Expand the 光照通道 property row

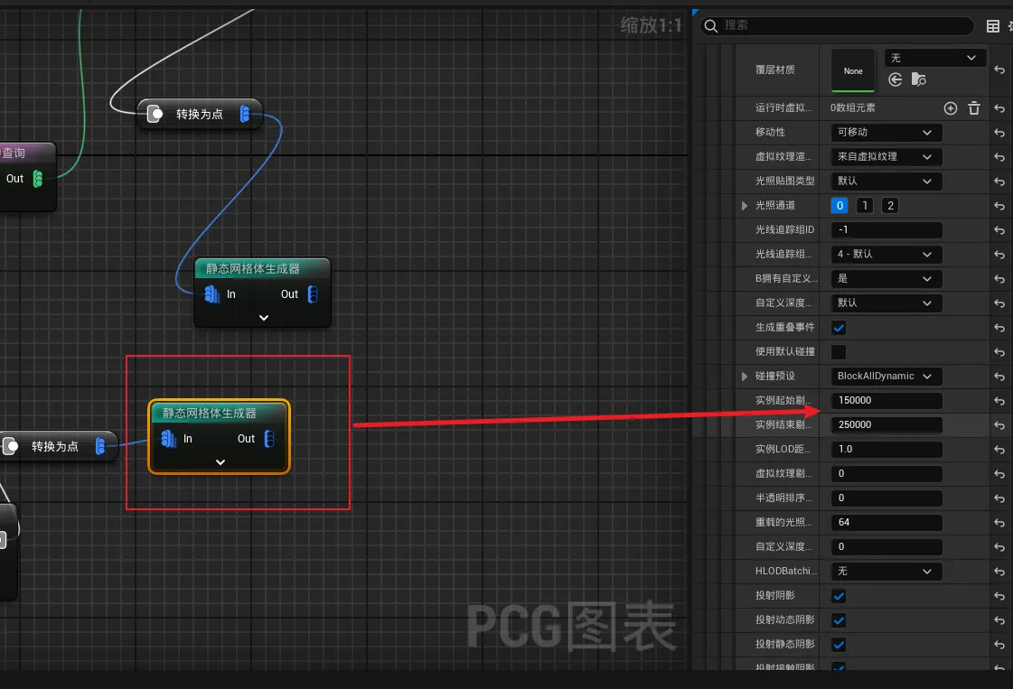tap(745, 206)
